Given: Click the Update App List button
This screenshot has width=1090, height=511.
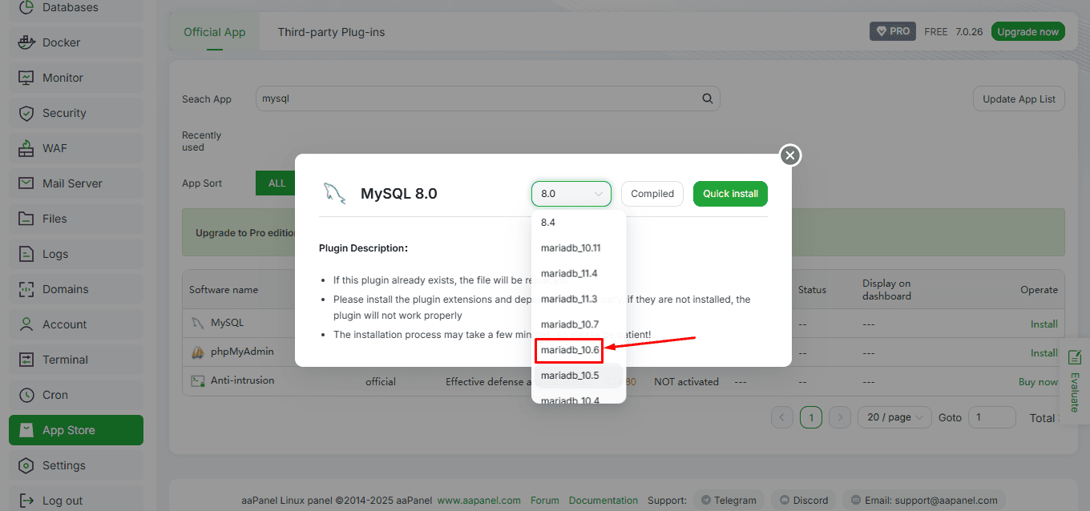Looking at the screenshot, I should [x=1019, y=99].
